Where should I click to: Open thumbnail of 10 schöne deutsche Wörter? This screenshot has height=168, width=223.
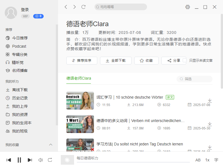coord(80,101)
